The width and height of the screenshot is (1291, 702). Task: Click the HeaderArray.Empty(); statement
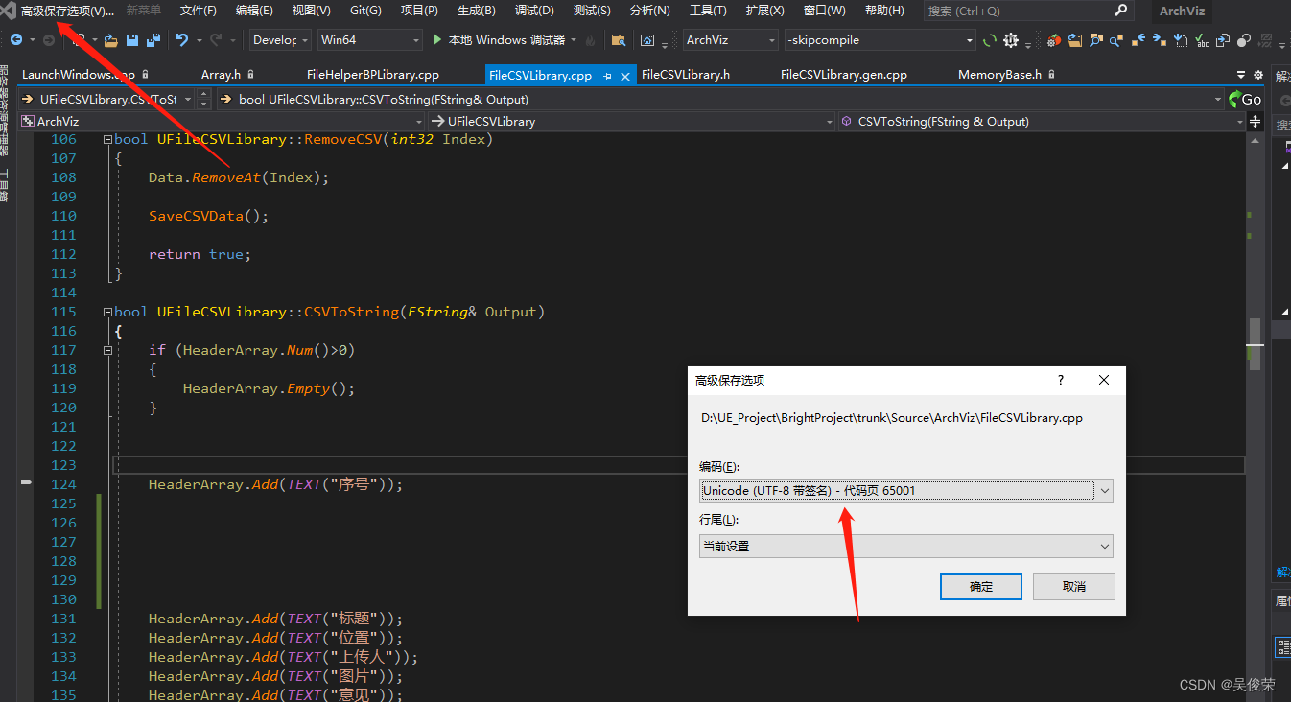(270, 388)
